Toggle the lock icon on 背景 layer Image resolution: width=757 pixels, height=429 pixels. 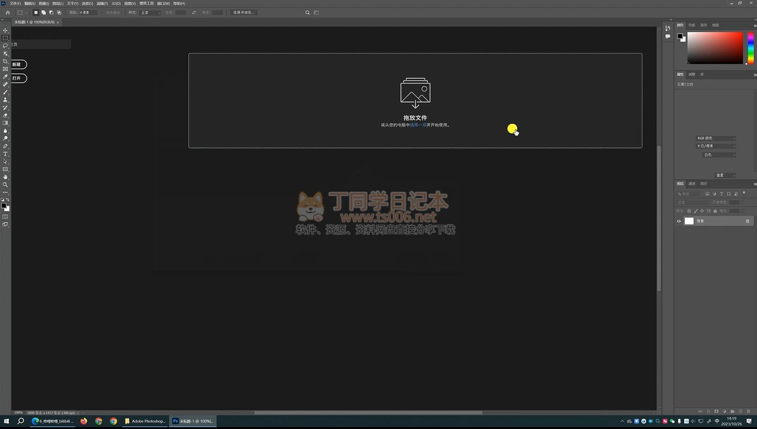748,221
